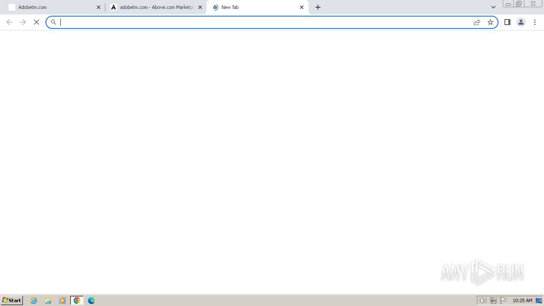Close the New Tab tab
Viewport: 544px width, 306px height.
tap(302, 7)
